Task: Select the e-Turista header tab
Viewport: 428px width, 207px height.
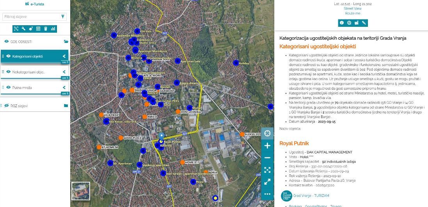Action: (x=35, y=4)
